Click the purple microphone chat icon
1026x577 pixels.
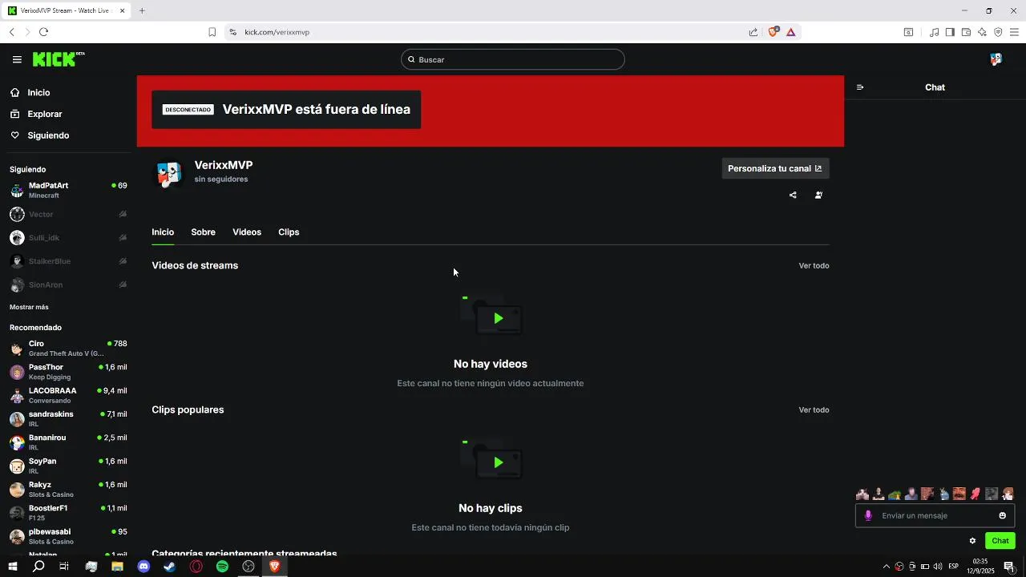[868, 516]
